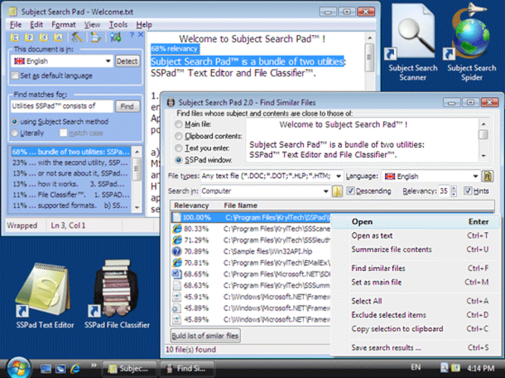The width and height of the screenshot is (505, 378).
Task: Open Subject Search Spider desktop shortcut
Action: point(471,42)
